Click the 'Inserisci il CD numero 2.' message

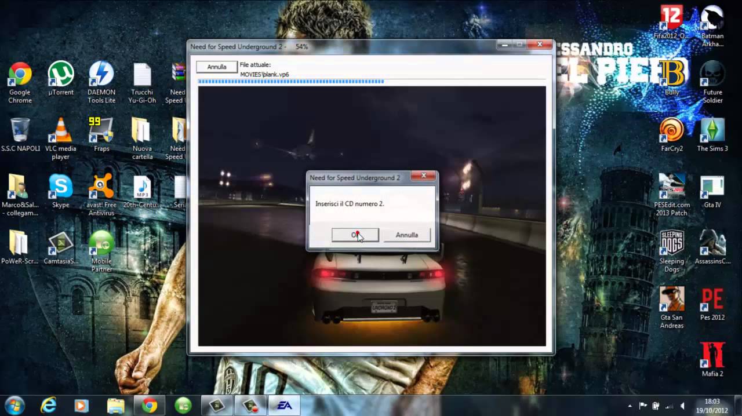coord(350,204)
